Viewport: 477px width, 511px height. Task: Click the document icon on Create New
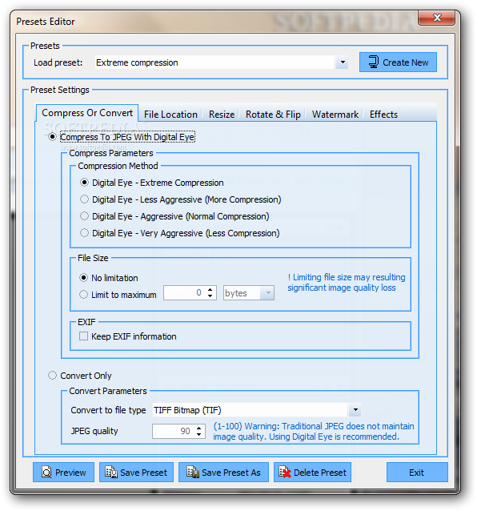tap(374, 62)
